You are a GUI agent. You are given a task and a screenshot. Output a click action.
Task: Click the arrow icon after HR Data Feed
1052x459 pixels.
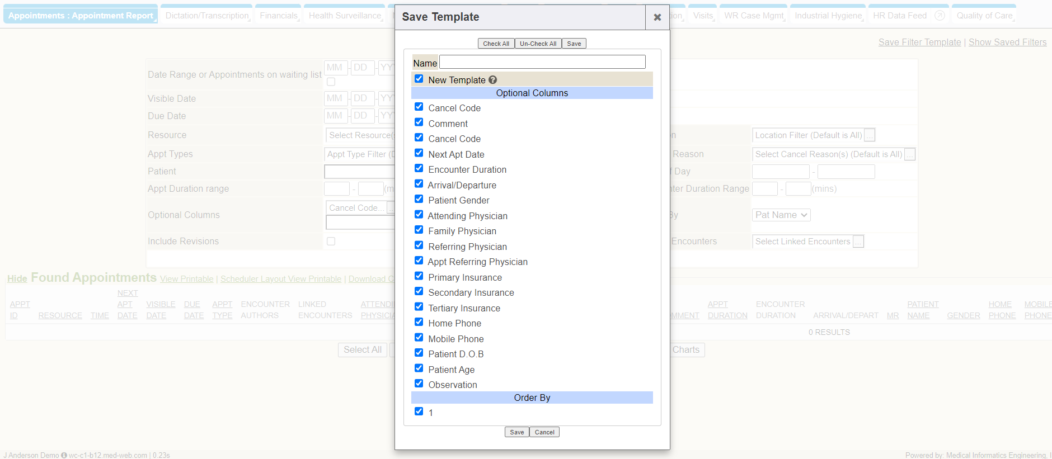coord(940,16)
